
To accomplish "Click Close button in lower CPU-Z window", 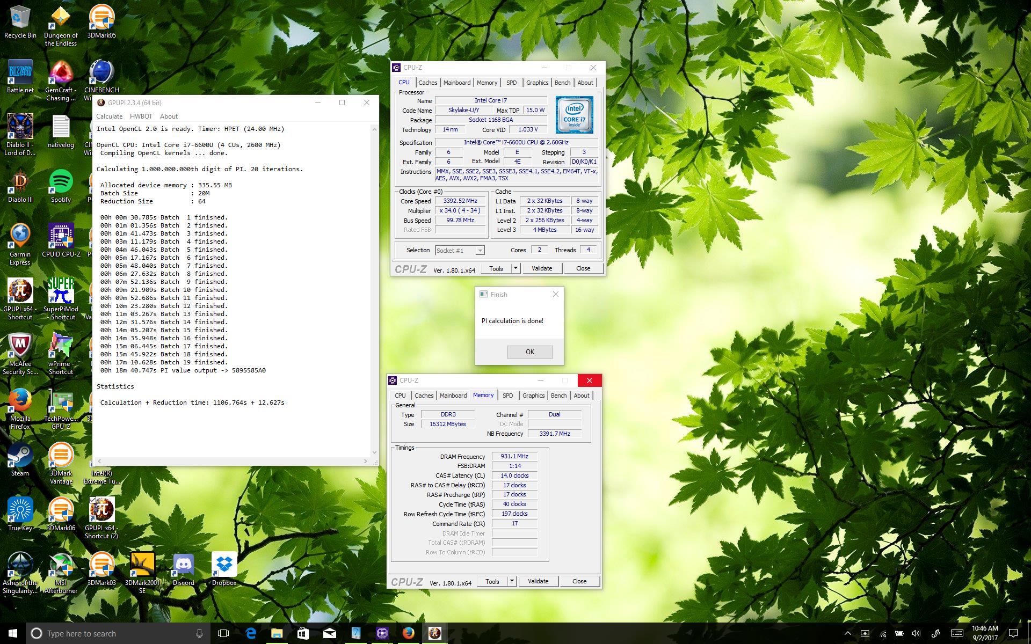I will 579,581.
